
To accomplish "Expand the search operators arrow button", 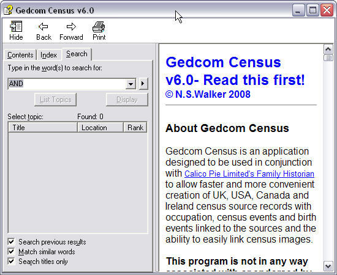I will click(143, 84).
